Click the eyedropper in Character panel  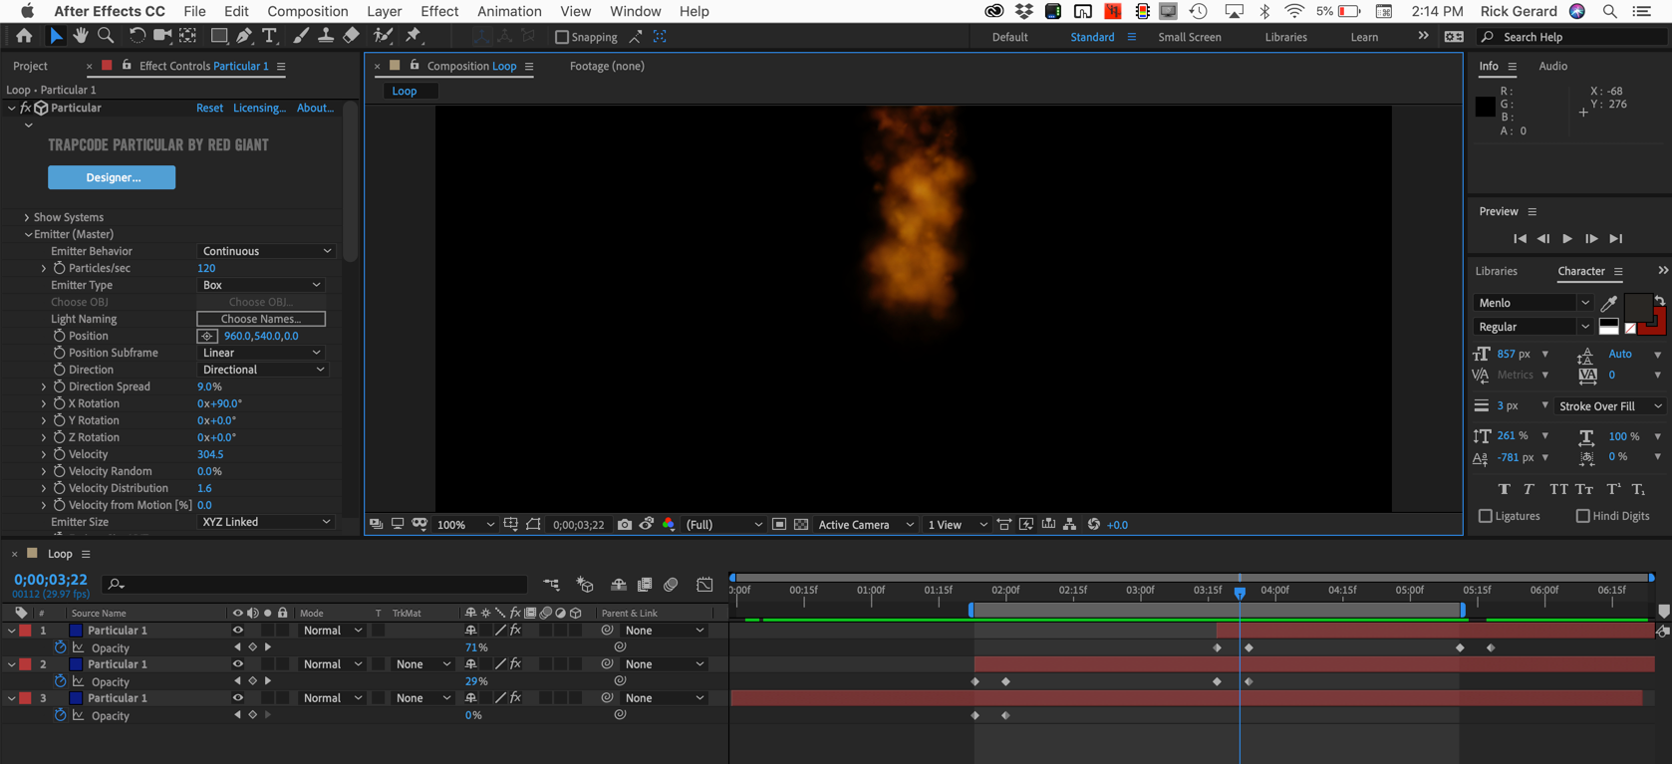click(1608, 303)
